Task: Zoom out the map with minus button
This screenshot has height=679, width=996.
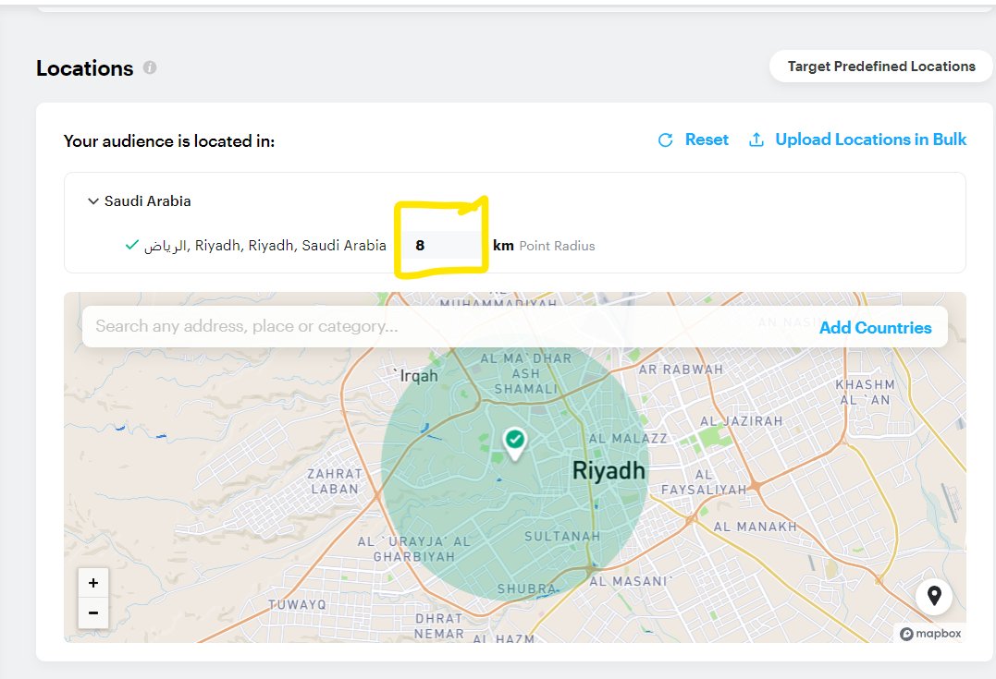Action: click(x=93, y=613)
